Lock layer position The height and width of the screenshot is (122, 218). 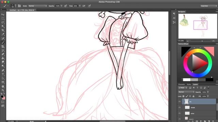190,96
